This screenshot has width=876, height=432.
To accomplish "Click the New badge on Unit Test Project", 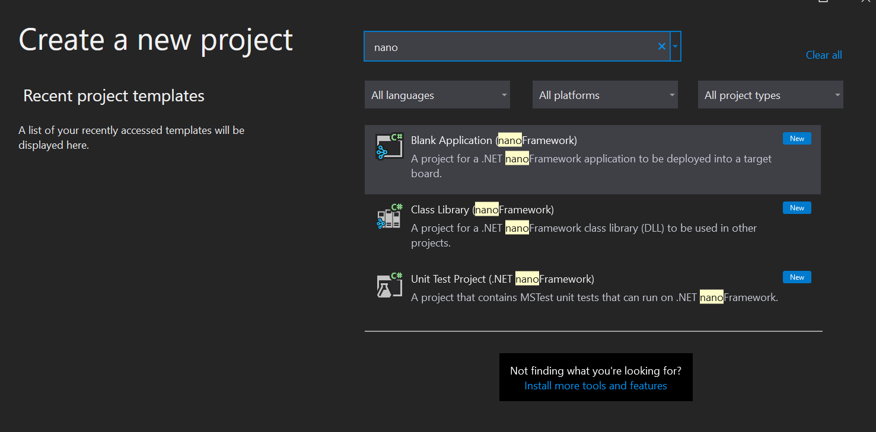I will [797, 277].
